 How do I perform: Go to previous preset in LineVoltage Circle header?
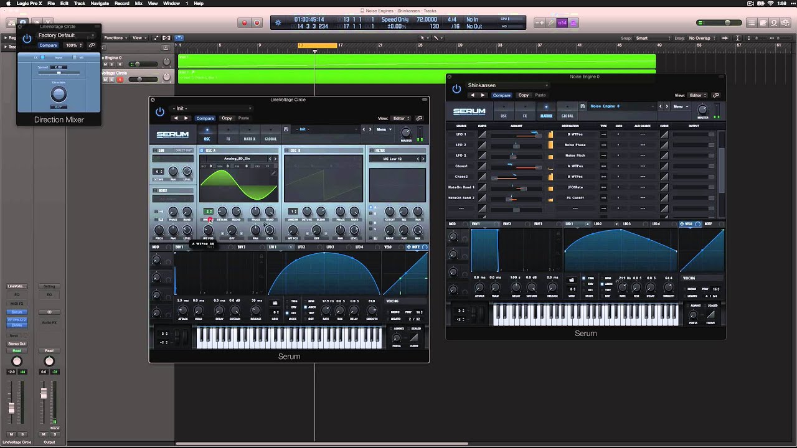point(176,118)
